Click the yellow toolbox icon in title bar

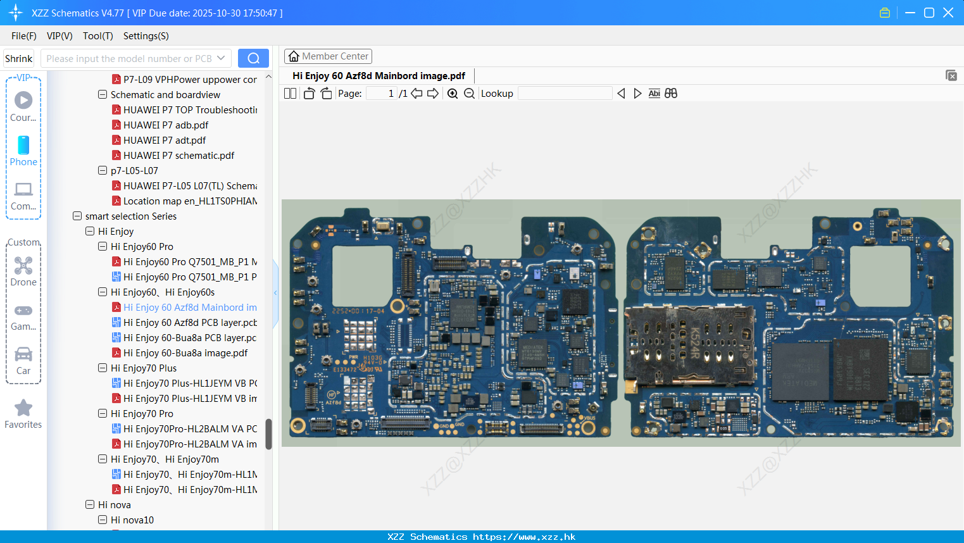pyautogui.click(x=885, y=13)
